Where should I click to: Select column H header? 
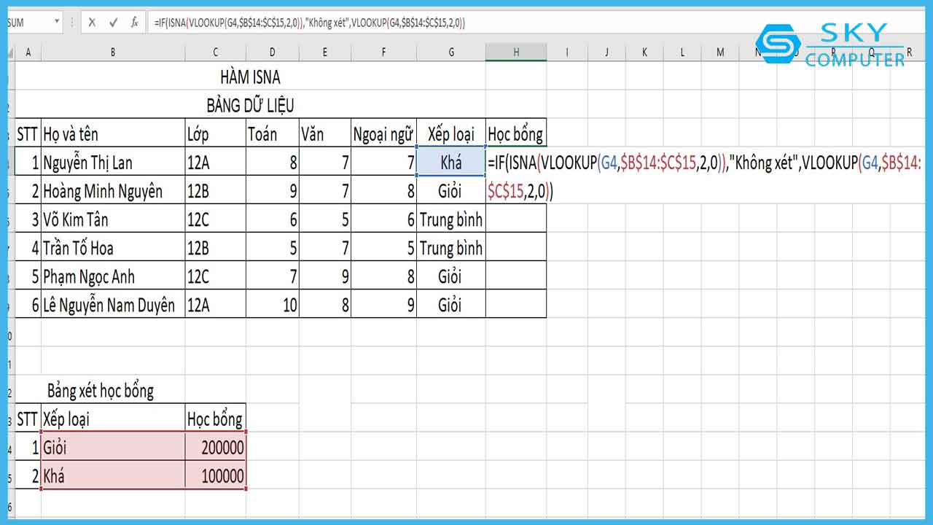coord(515,52)
